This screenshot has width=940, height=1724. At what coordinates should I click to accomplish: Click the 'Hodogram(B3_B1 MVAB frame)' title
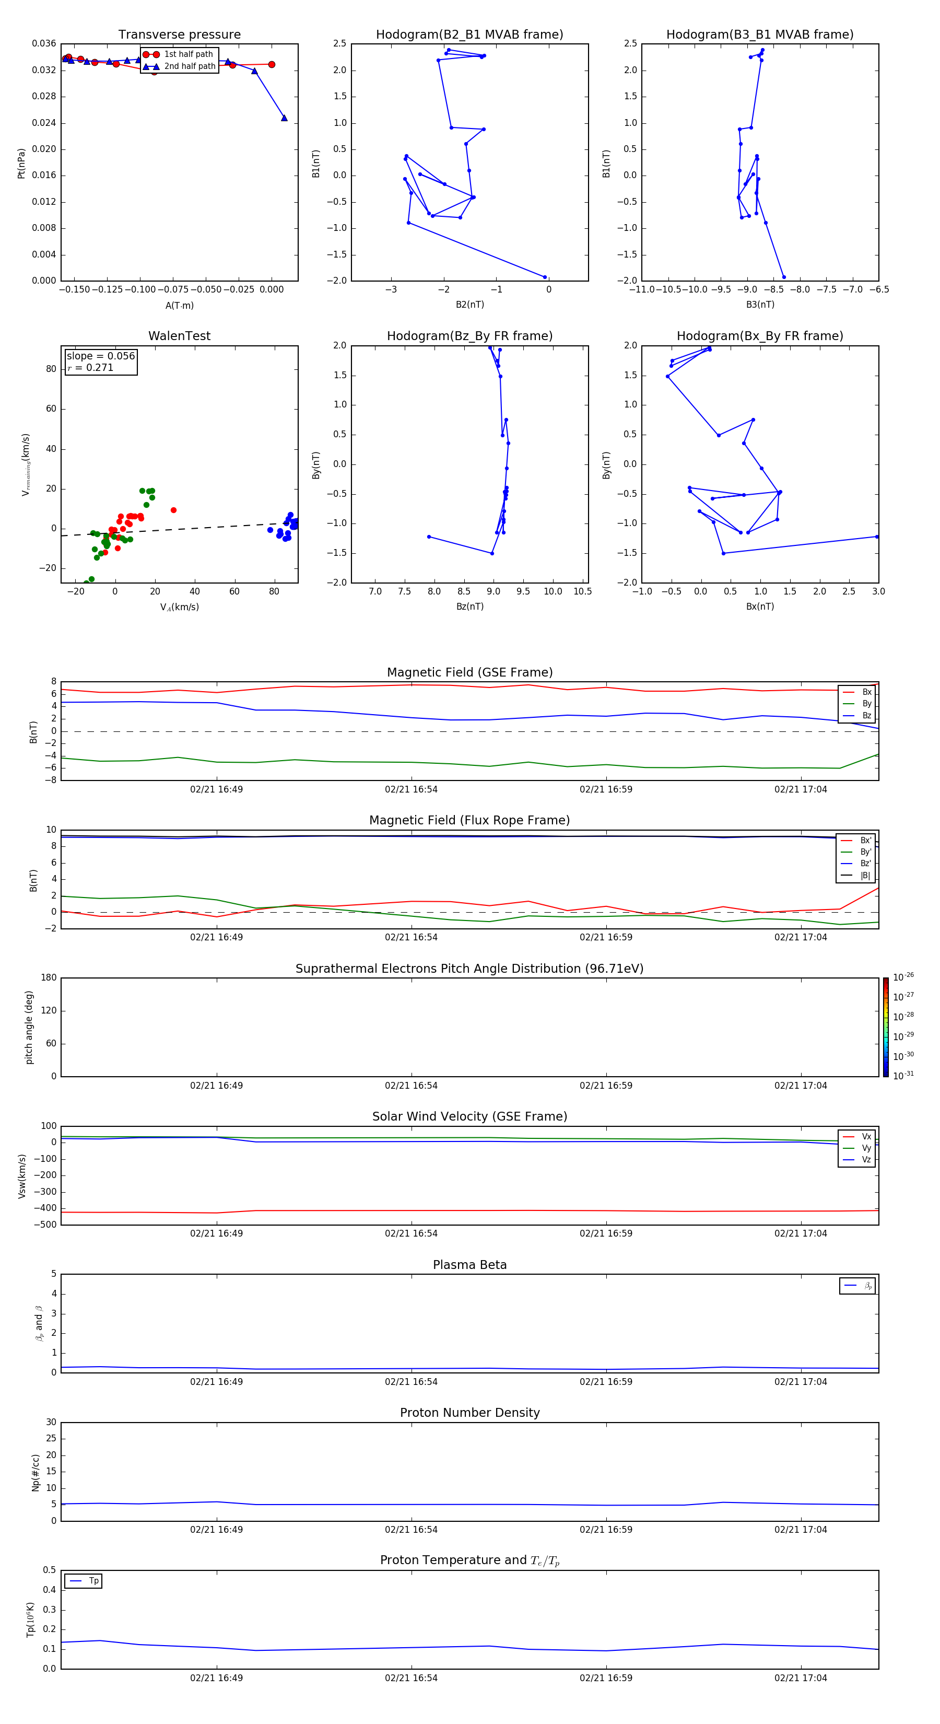760,35
